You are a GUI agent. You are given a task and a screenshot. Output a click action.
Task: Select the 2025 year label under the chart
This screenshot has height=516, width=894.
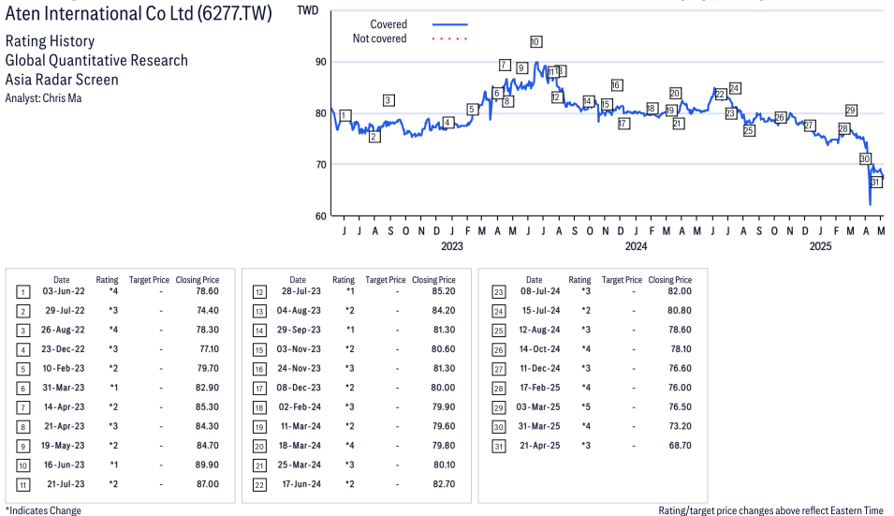820,246
